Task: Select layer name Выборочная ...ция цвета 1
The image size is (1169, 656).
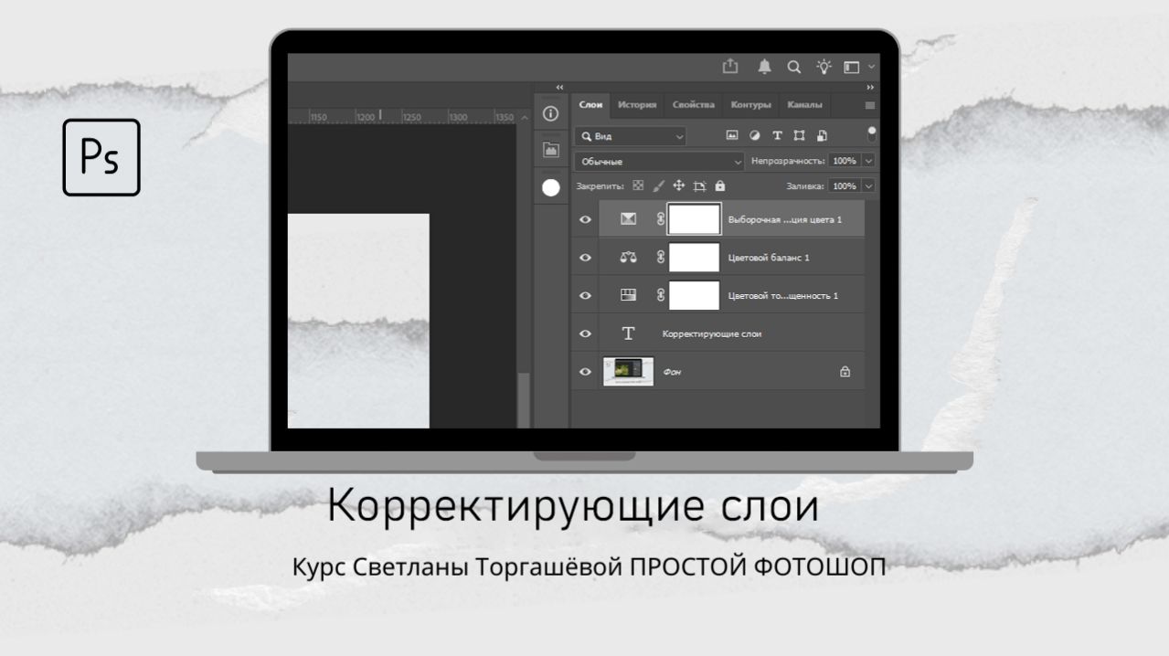Action: tap(785, 219)
